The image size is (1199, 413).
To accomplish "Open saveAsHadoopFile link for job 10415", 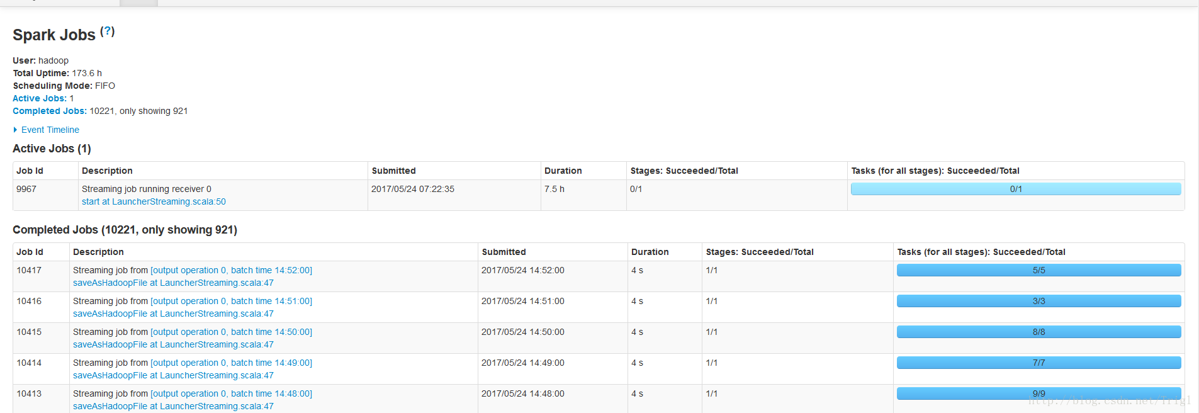I will pos(173,344).
